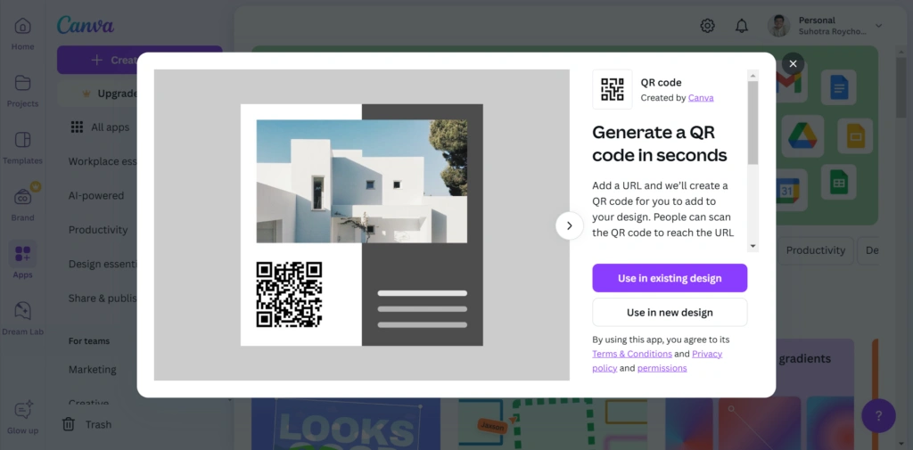The height and width of the screenshot is (450, 913).
Task: Click Use in existing design
Action: pyautogui.click(x=670, y=278)
